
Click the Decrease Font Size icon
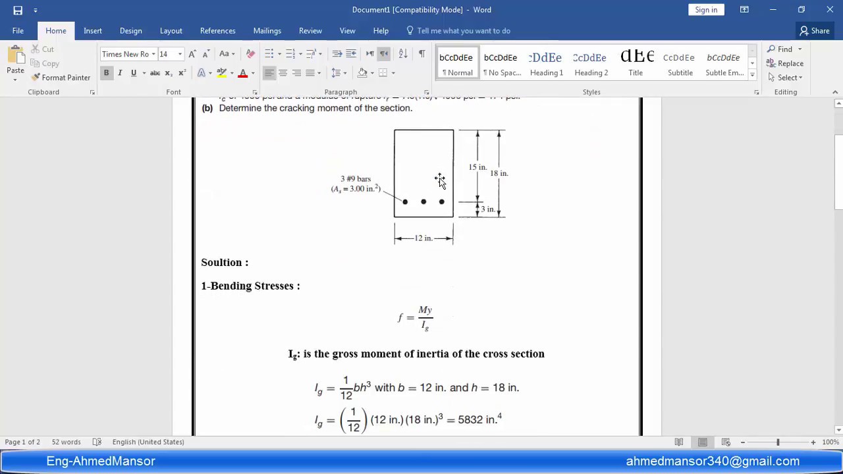(205, 54)
